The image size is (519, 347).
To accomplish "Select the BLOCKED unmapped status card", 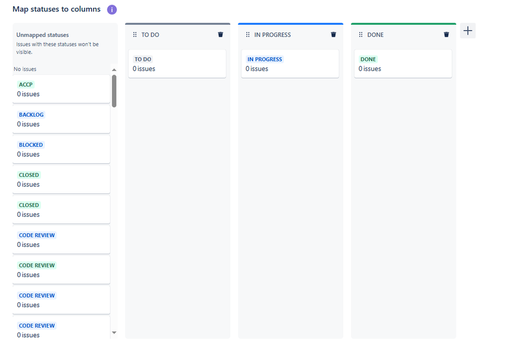I will pyautogui.click(x=61, y=149).
